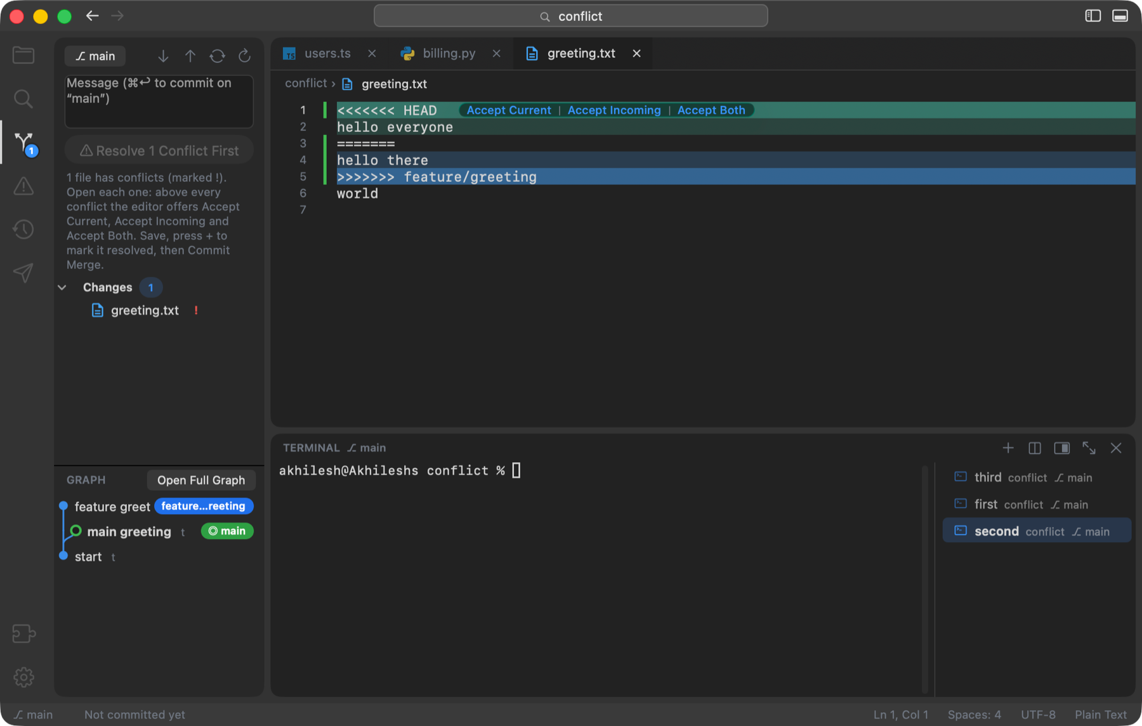Select the first terminal session
This screenshot has width=1142, height=726.
[1037, 505]
